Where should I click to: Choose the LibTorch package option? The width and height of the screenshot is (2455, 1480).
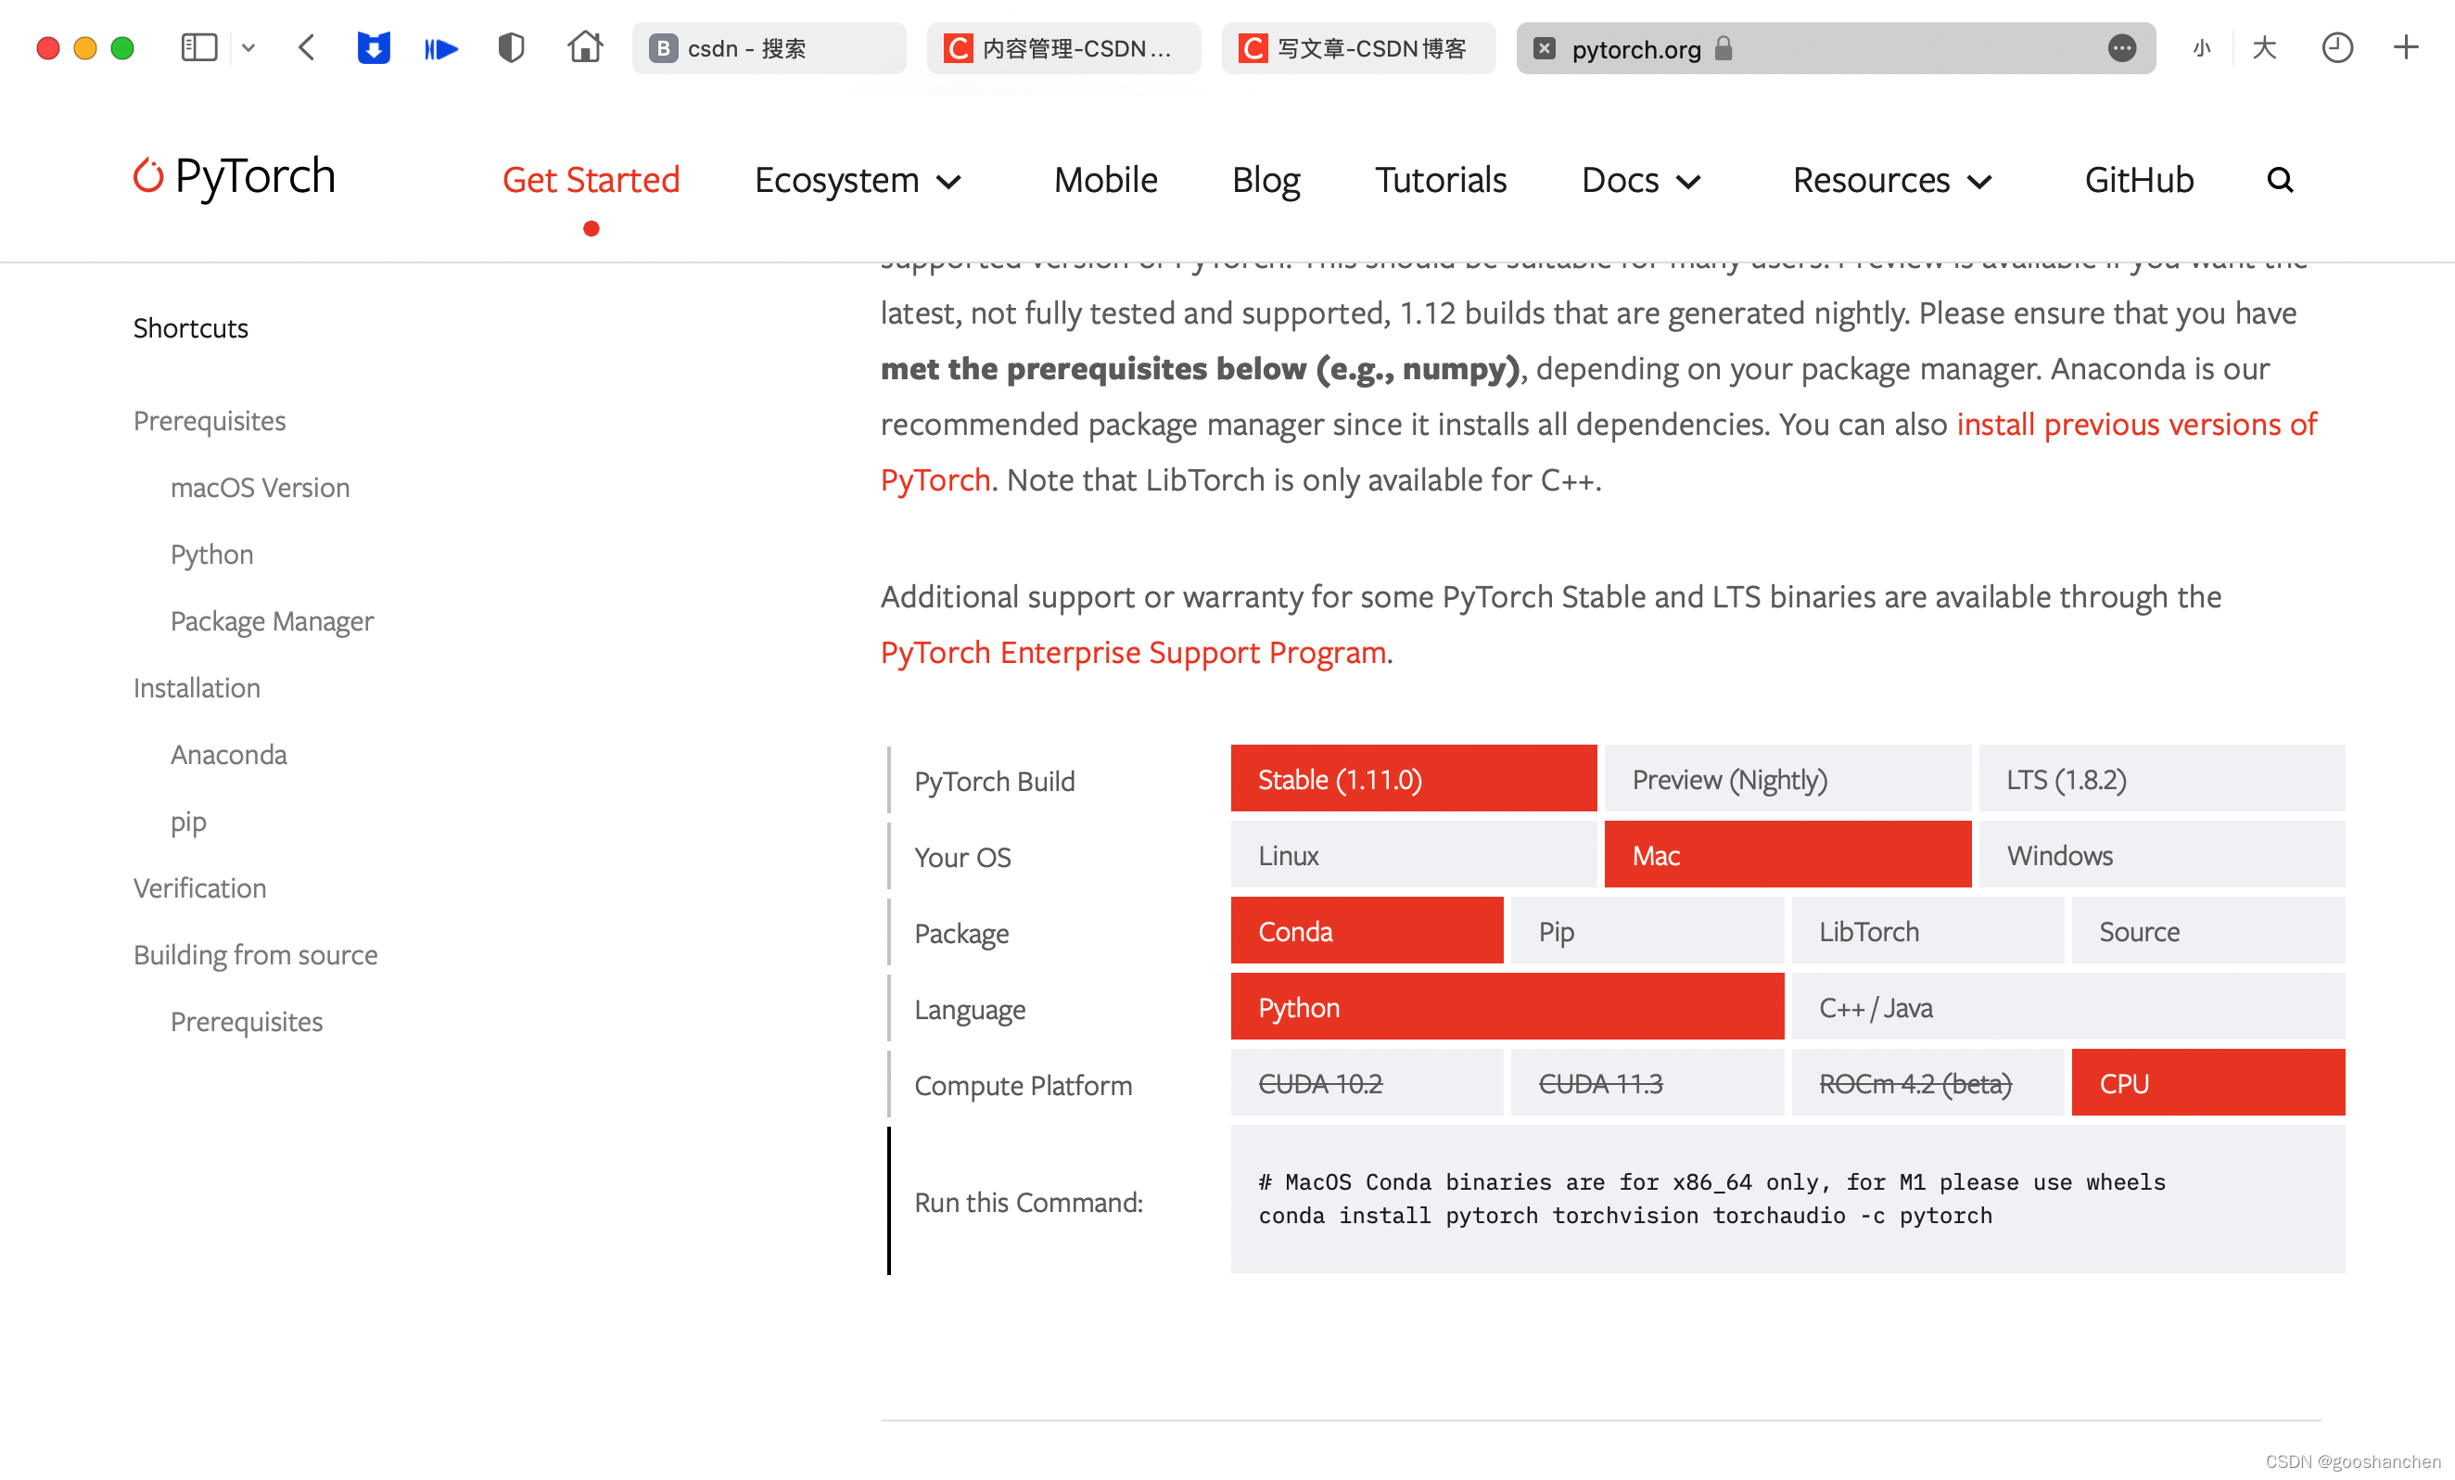pyautogui.click(x=1927, y=930)
